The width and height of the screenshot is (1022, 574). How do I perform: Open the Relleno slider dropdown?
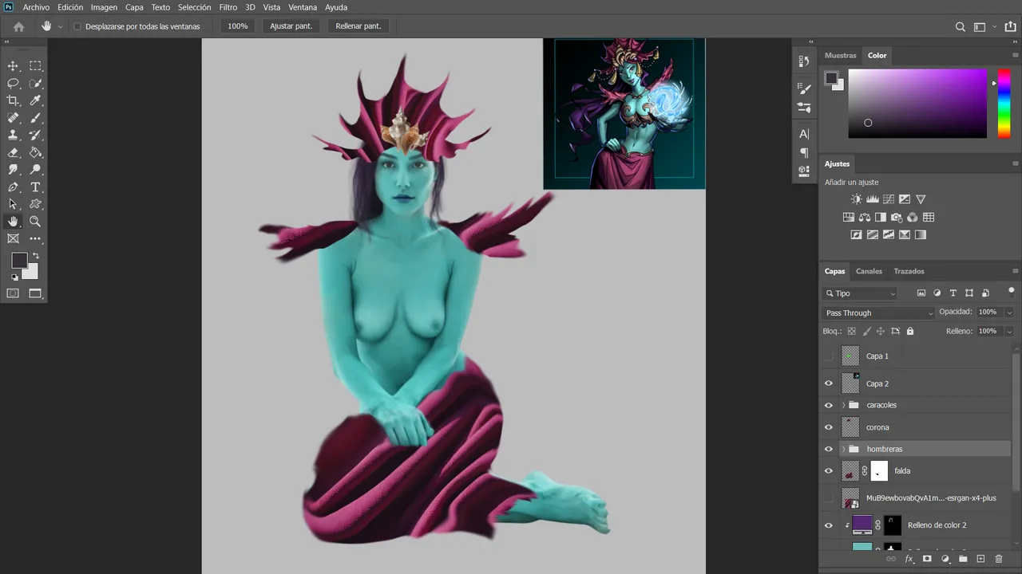pyautogui.click(x=1009, y=331)
